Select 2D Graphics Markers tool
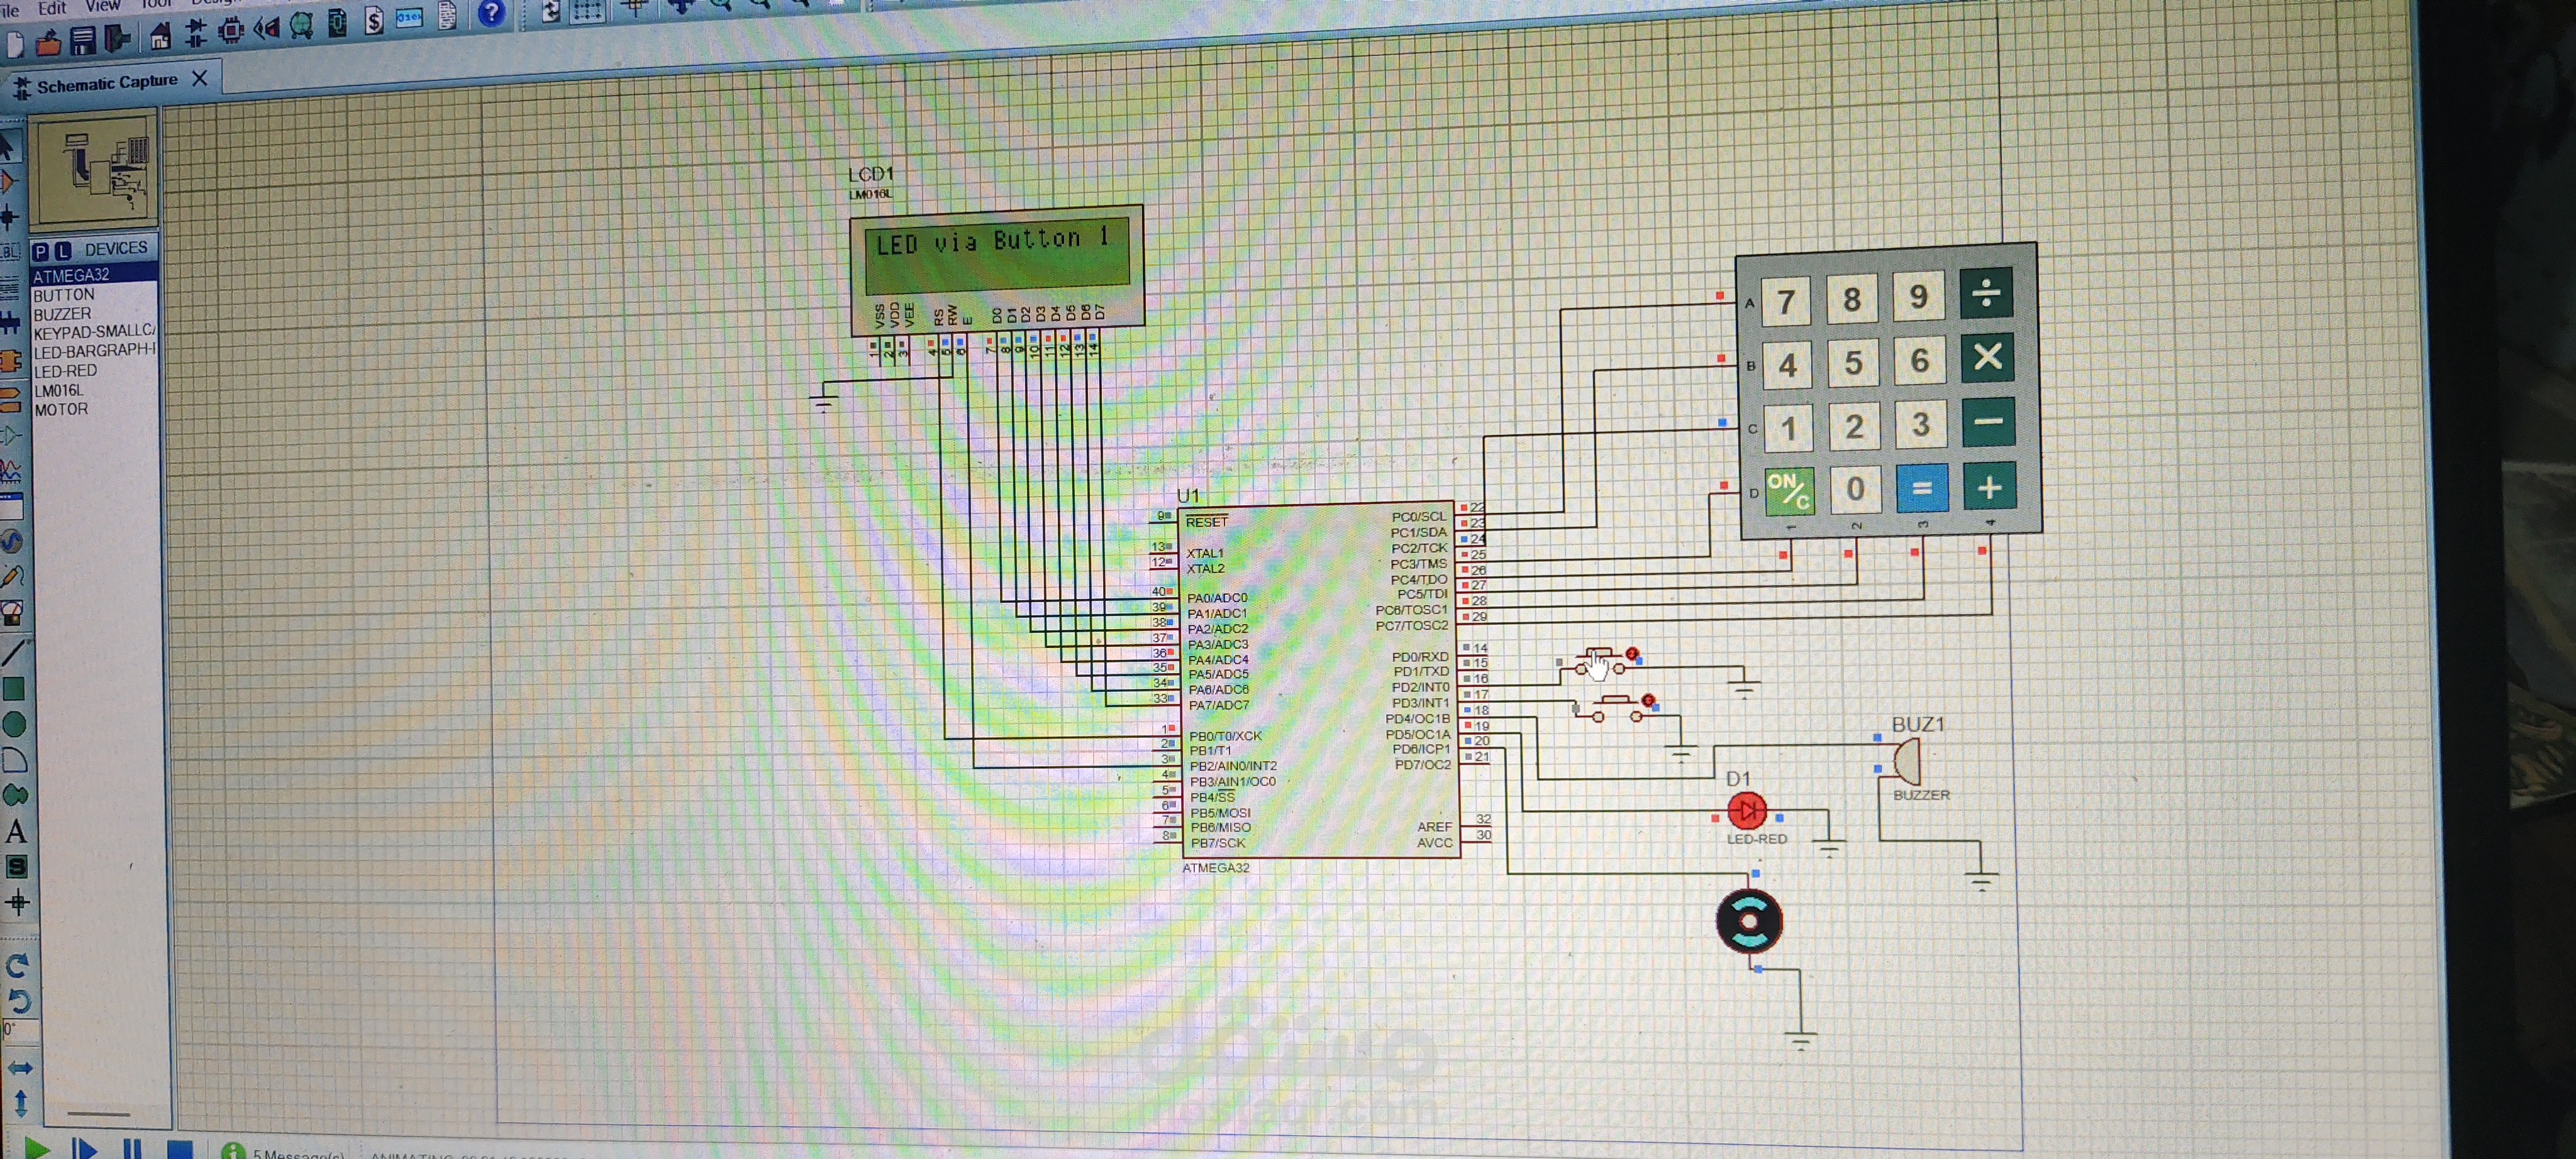 [18, 903]
